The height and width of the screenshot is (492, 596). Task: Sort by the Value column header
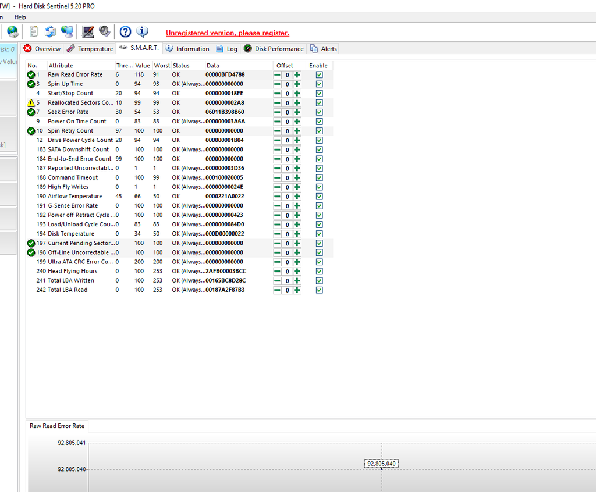pos(143,65)
